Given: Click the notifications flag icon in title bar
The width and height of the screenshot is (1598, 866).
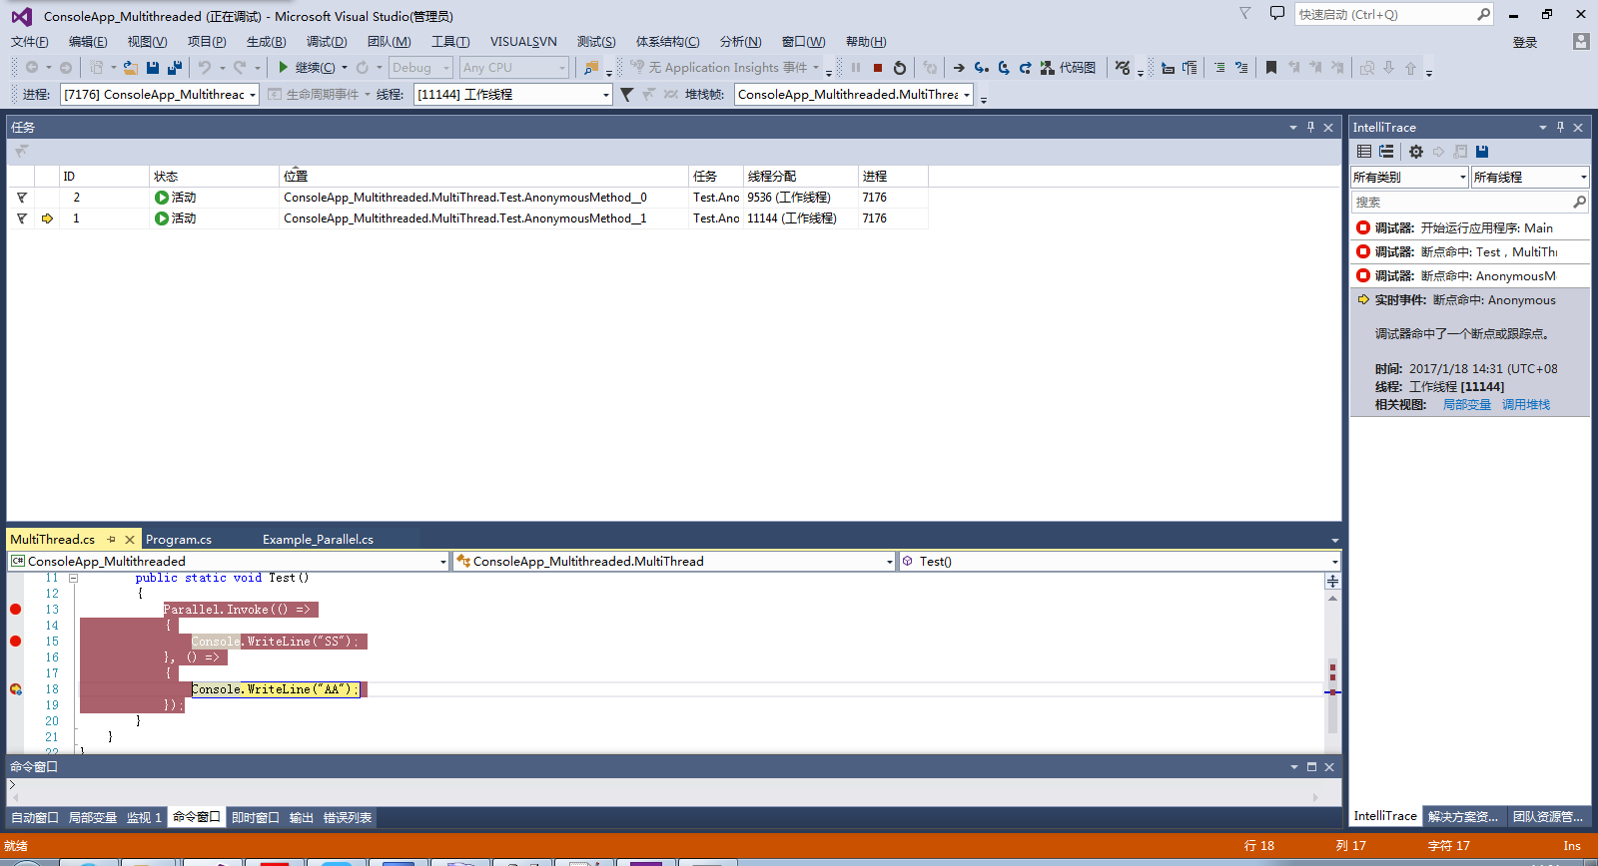Looking at the screenshot, I should [1244, 14].
